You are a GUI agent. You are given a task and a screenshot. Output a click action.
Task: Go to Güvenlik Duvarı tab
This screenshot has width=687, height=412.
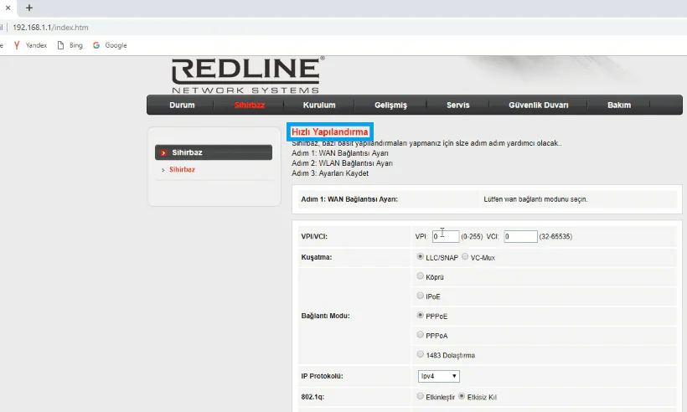coord(538,106)
